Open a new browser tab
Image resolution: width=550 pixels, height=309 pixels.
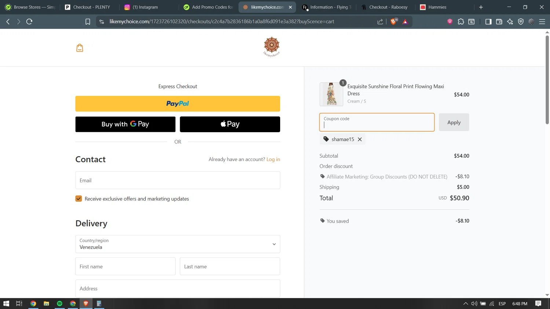coord(481,7)
